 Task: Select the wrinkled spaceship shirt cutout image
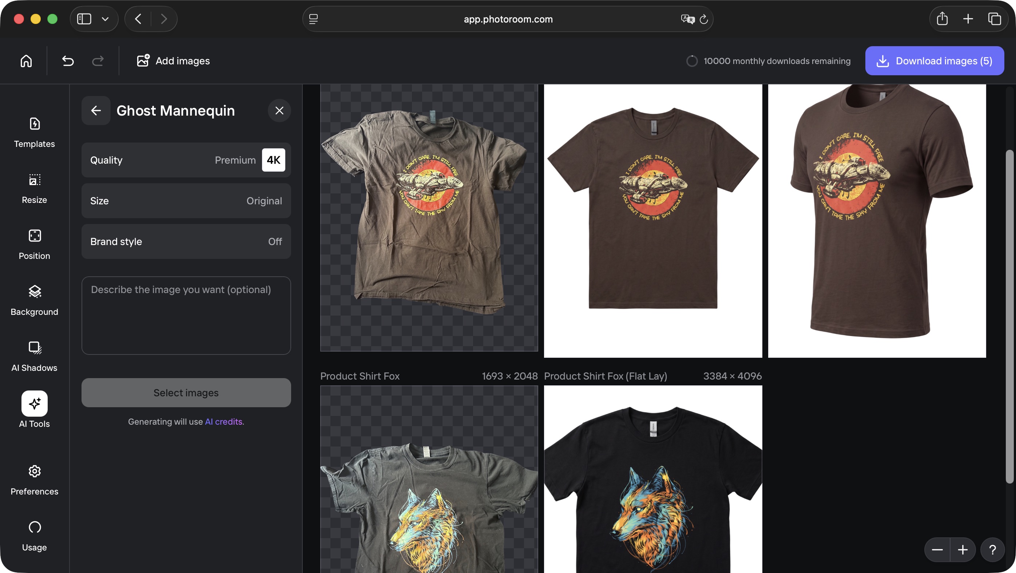tap(429, 217)
